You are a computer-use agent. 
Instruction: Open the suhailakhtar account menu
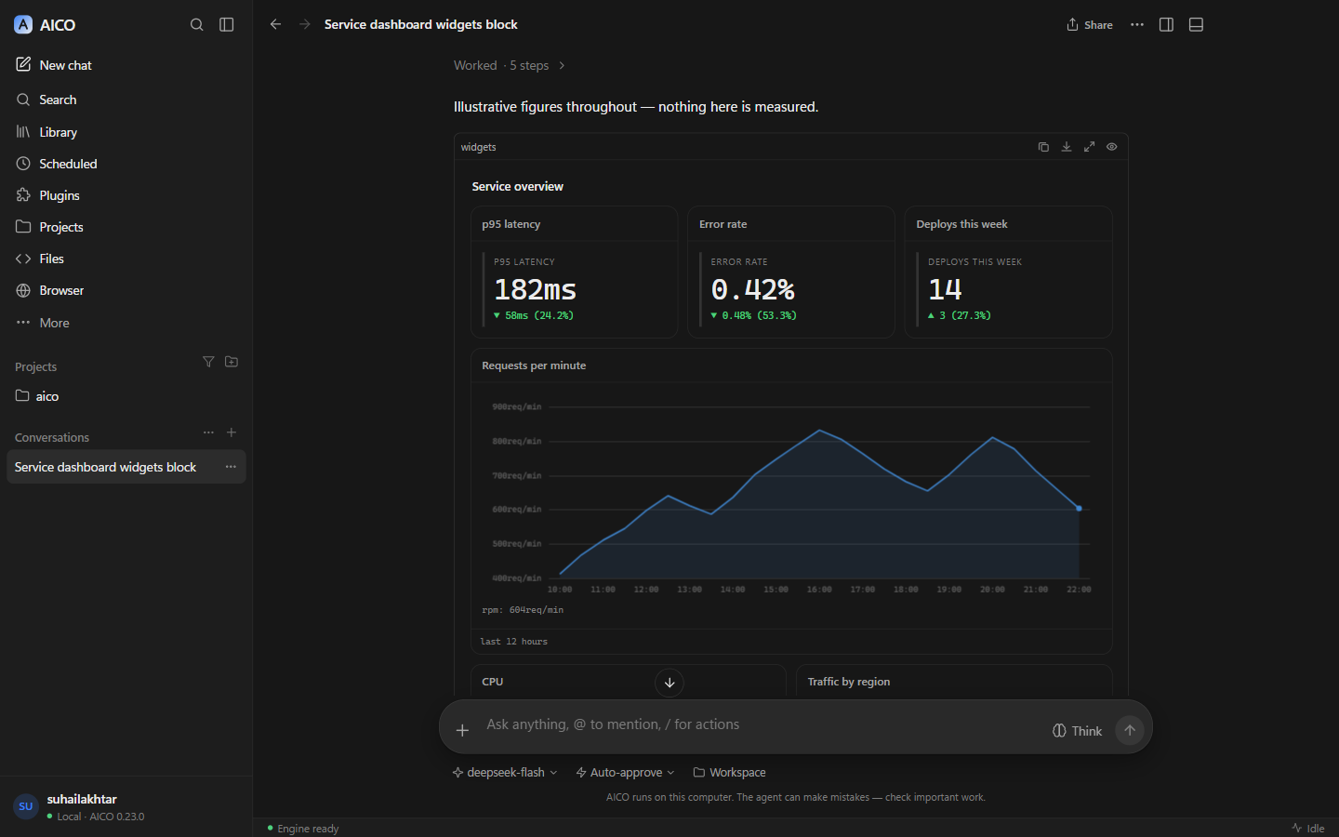(126, 806)
